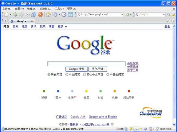
Task: Click the scrollbar up arrow
Action: point(174,26)
